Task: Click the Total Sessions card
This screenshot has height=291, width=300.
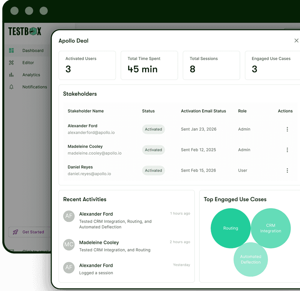Action: click(211, 65)
